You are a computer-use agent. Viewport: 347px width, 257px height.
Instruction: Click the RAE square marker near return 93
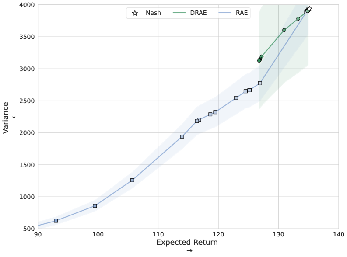point(56,221)
